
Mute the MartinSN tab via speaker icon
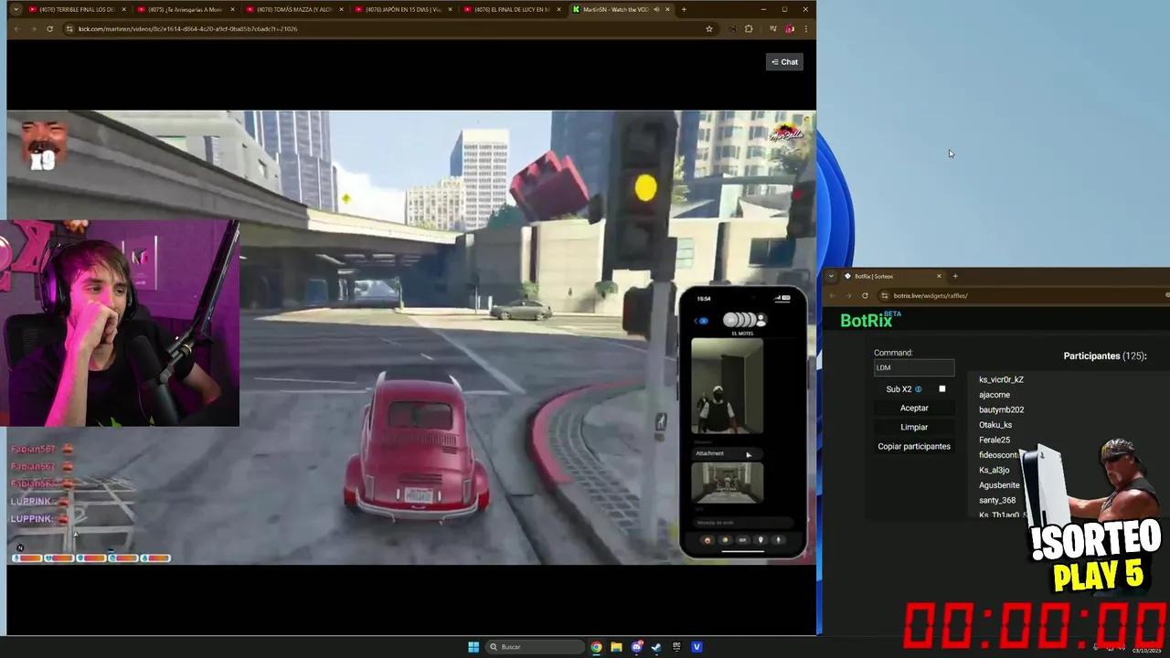tap(656, 9)
